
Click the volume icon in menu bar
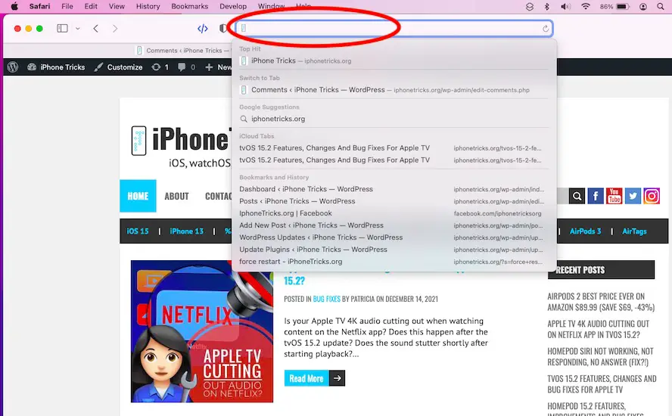click(566, 6)
